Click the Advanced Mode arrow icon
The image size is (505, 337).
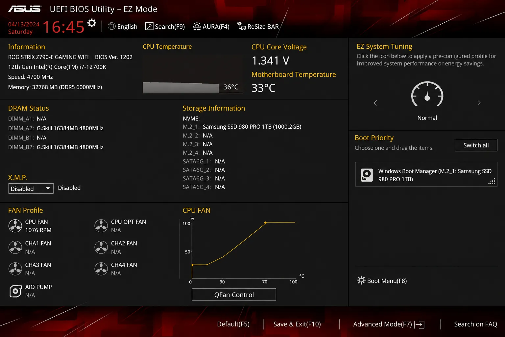pos(420,324)
